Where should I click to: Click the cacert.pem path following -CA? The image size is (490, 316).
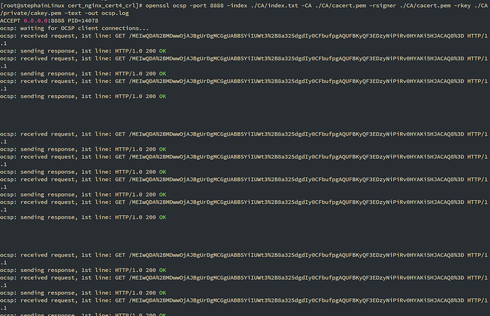pos(348,5)
